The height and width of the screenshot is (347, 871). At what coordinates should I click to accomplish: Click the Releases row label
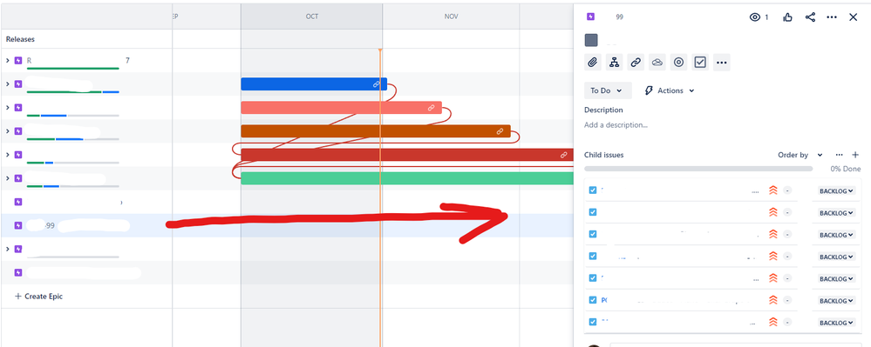[21, 39]
